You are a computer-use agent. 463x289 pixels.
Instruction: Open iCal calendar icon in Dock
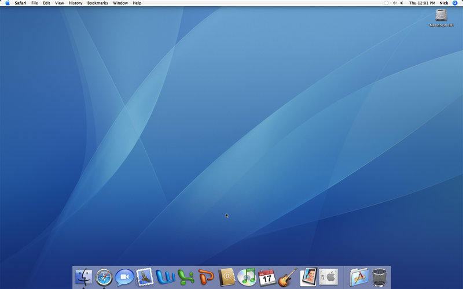(267, 277)
